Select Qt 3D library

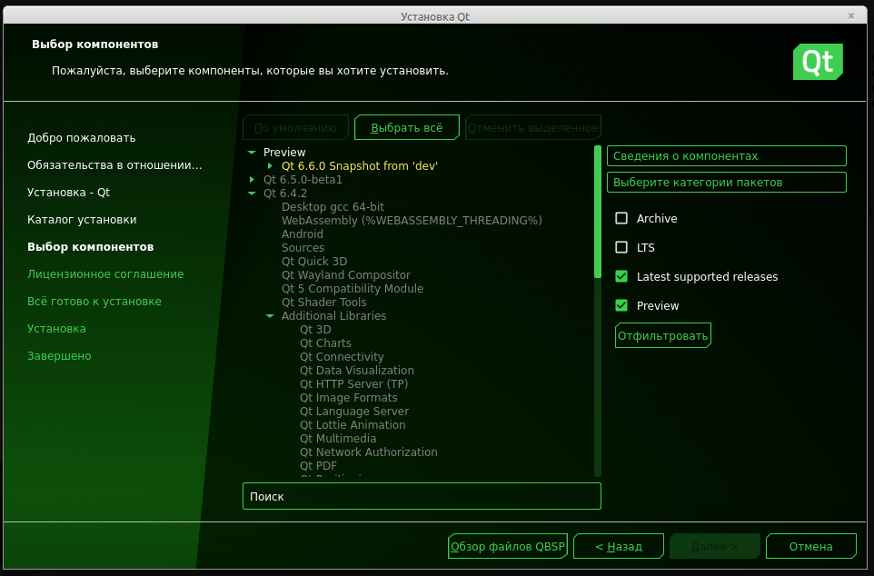pyautogui.click(x=315, y=330)
